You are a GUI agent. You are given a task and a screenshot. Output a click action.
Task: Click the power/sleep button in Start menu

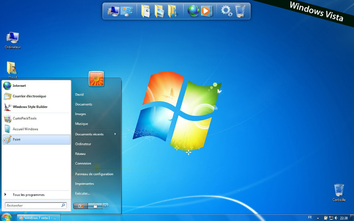pyautogui.click(x=81, y=206)
